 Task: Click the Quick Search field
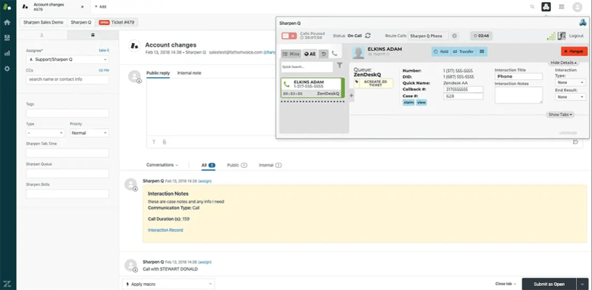[x=307, y=67]
